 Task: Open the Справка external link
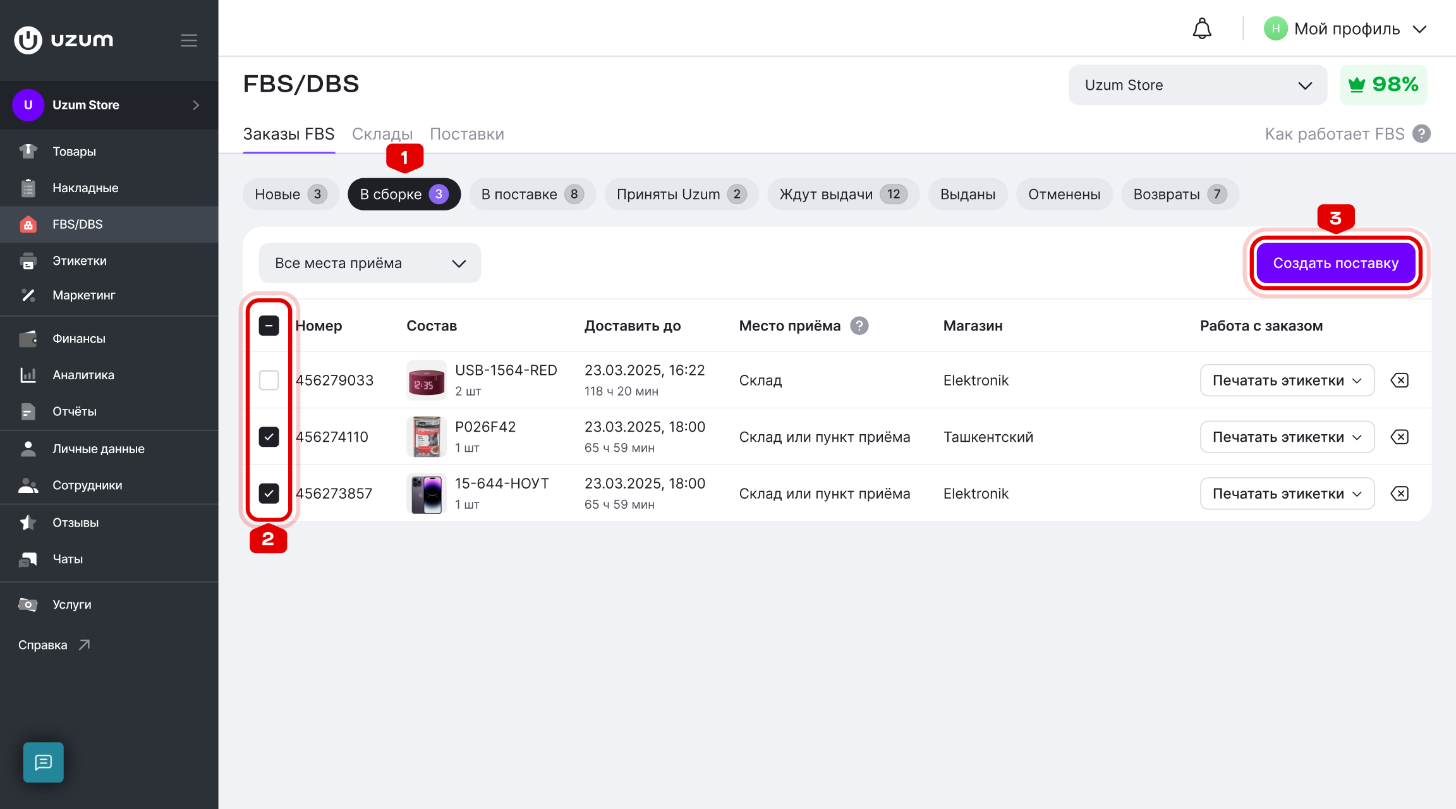pos(54,645)
